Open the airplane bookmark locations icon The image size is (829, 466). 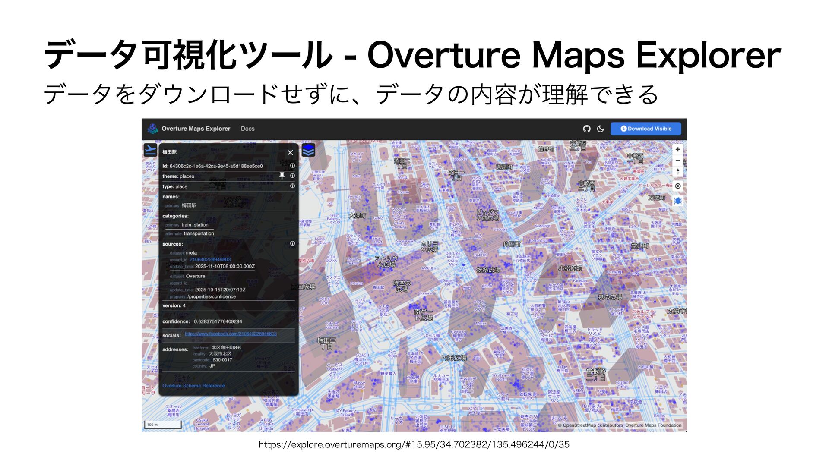coord(150,150)
